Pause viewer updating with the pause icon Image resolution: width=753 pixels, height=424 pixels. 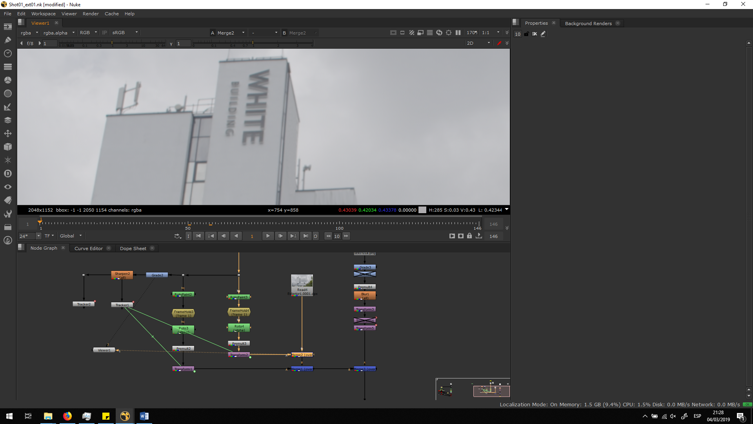coord(458,33)
